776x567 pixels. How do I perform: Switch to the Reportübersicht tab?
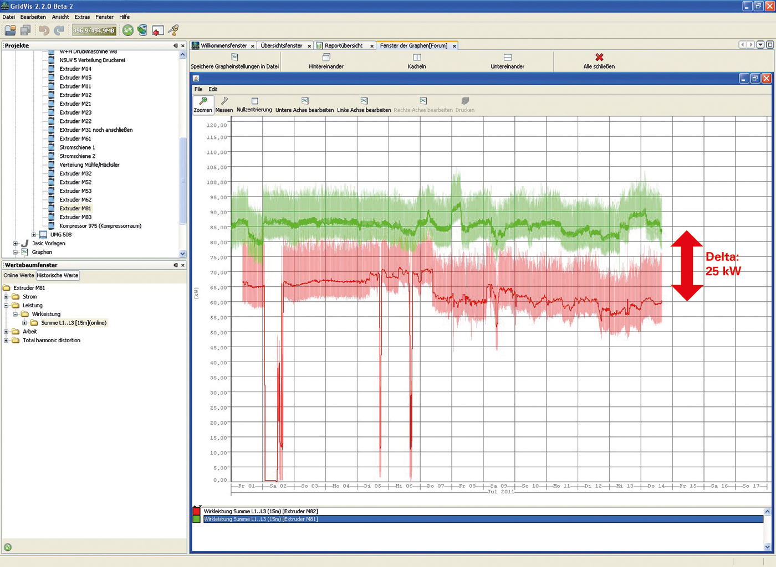[x=343, y=45]
